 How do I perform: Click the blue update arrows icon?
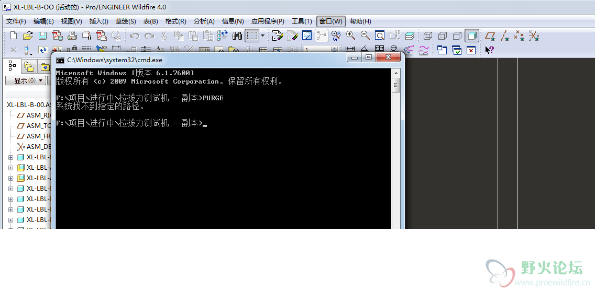coord(42,50)
